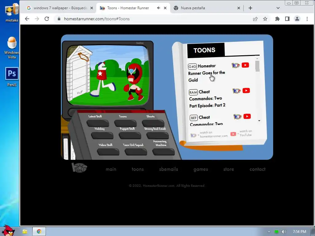Open Homestar Runner Goes for the Gold

click(x=206, y=73)
